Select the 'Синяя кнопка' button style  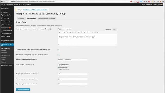[58, 67]
